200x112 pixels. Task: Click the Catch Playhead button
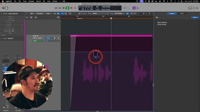pos(70,13)
